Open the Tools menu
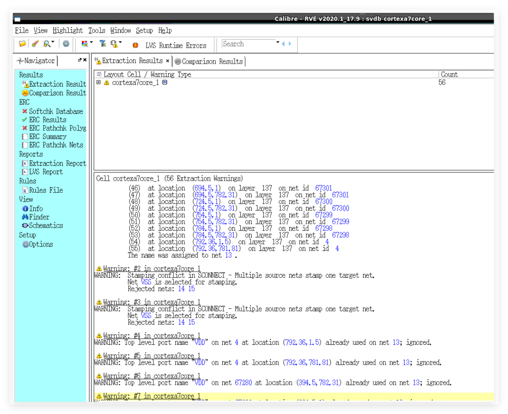Viewport: 508px width, 414px height. click(x=97, y=30)
